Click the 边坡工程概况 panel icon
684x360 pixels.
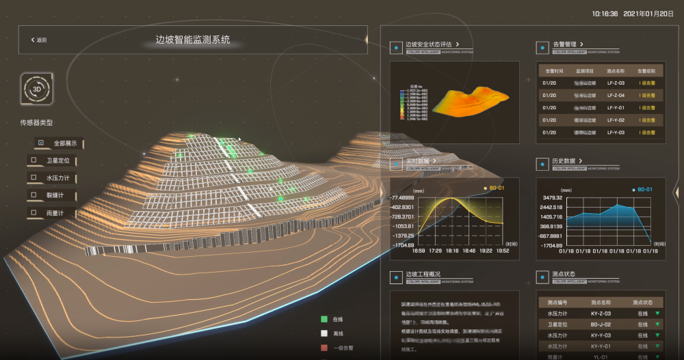click(395, 277)
